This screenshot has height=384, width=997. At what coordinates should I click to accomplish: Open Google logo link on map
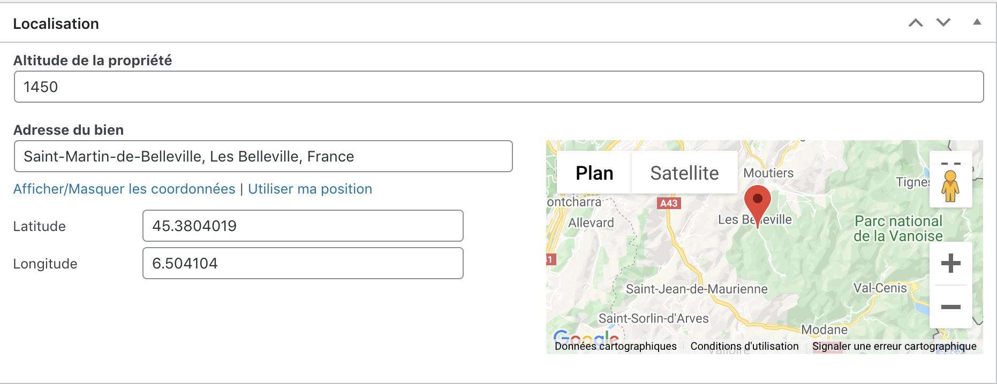[586, 336]
